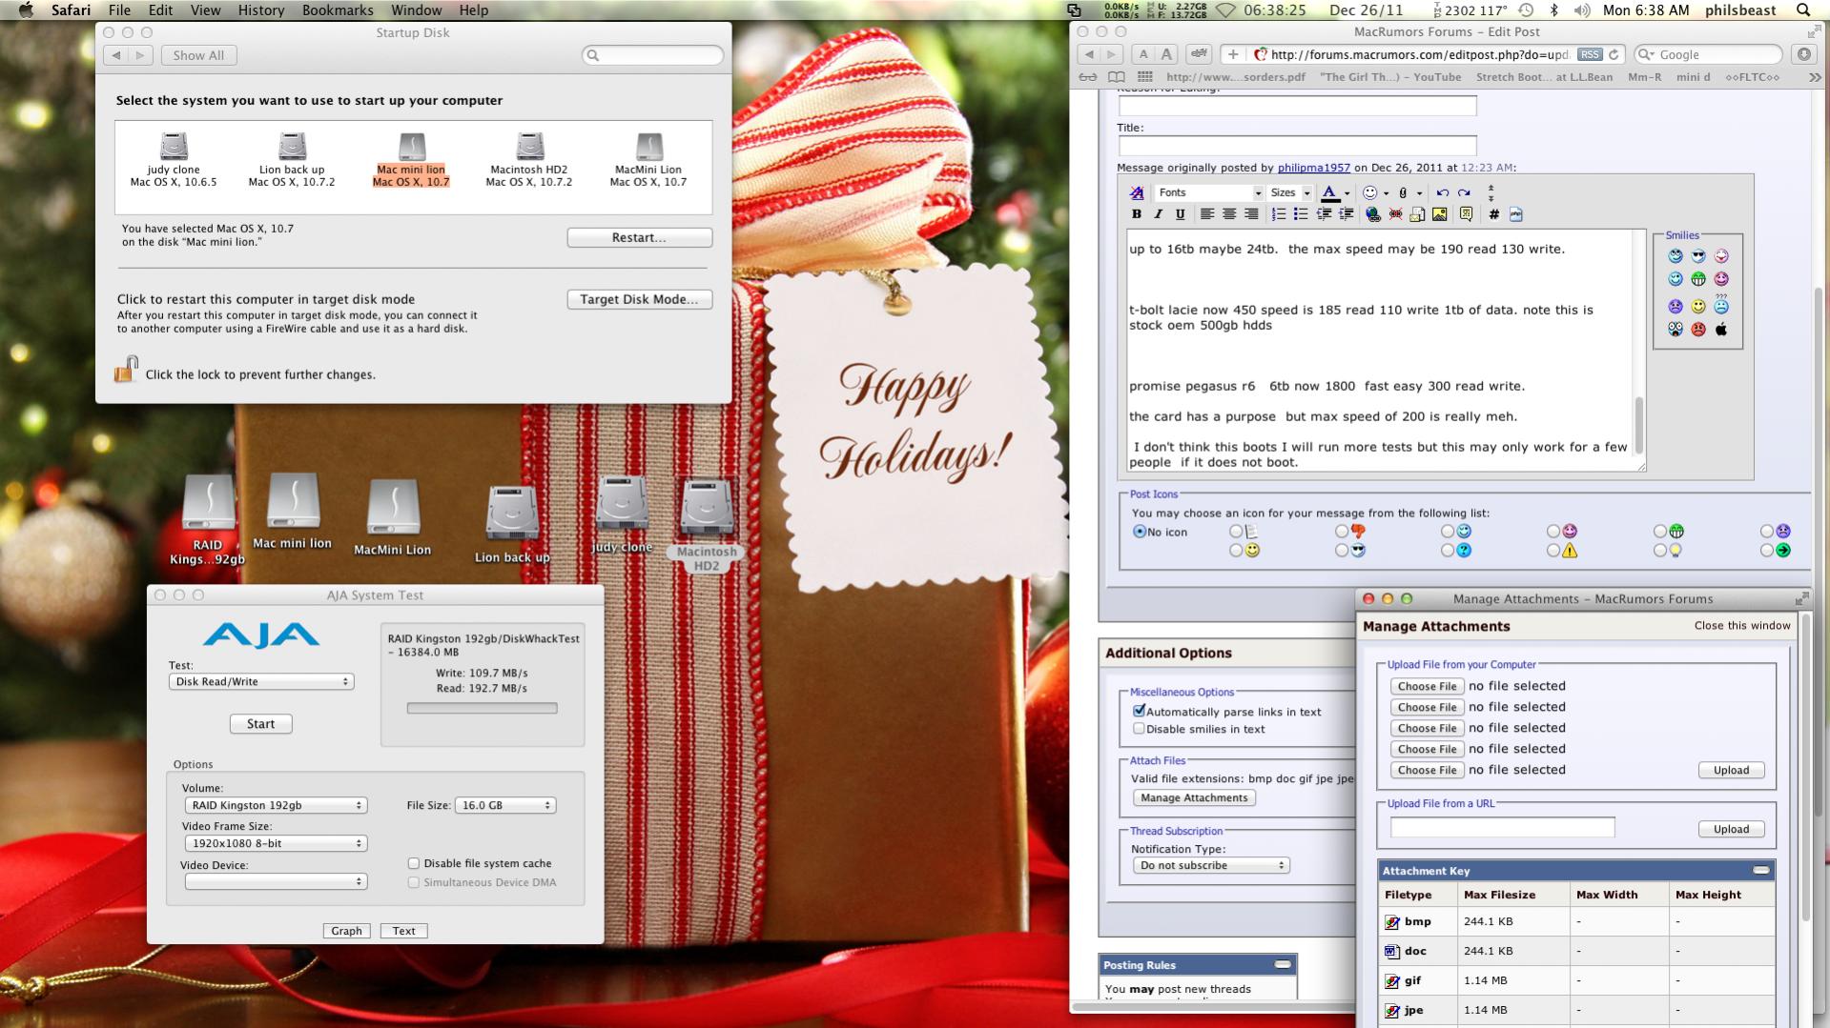Screen dimensions: 1830x1028
Task: Open Volume dropdown in AJA System Test
Action: 276,805
